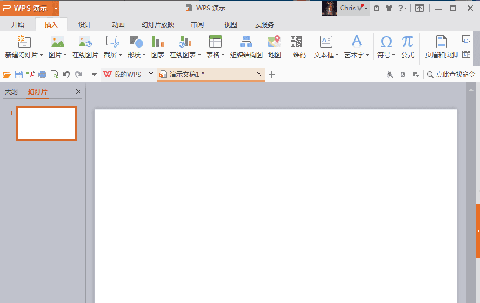Expand the 艺术字 dropdown arrow

pyautogui.click(x=367, y=55)
